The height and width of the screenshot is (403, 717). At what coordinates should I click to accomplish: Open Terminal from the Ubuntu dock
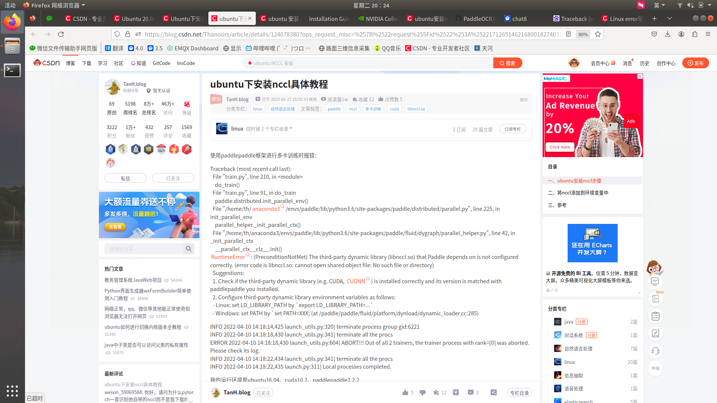12,70
